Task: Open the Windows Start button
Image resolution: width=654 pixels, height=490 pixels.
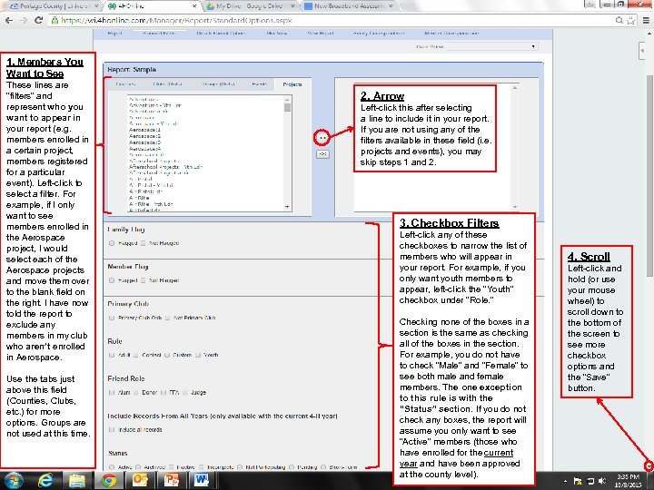Action: click(x=14, y=481)
